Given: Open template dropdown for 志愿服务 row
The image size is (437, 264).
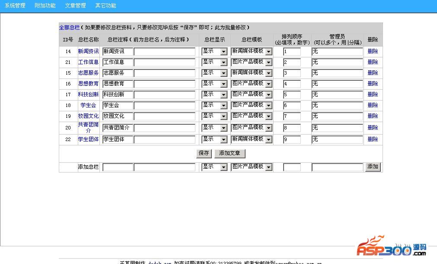Looking at the screenshot, I should [252, 73].
